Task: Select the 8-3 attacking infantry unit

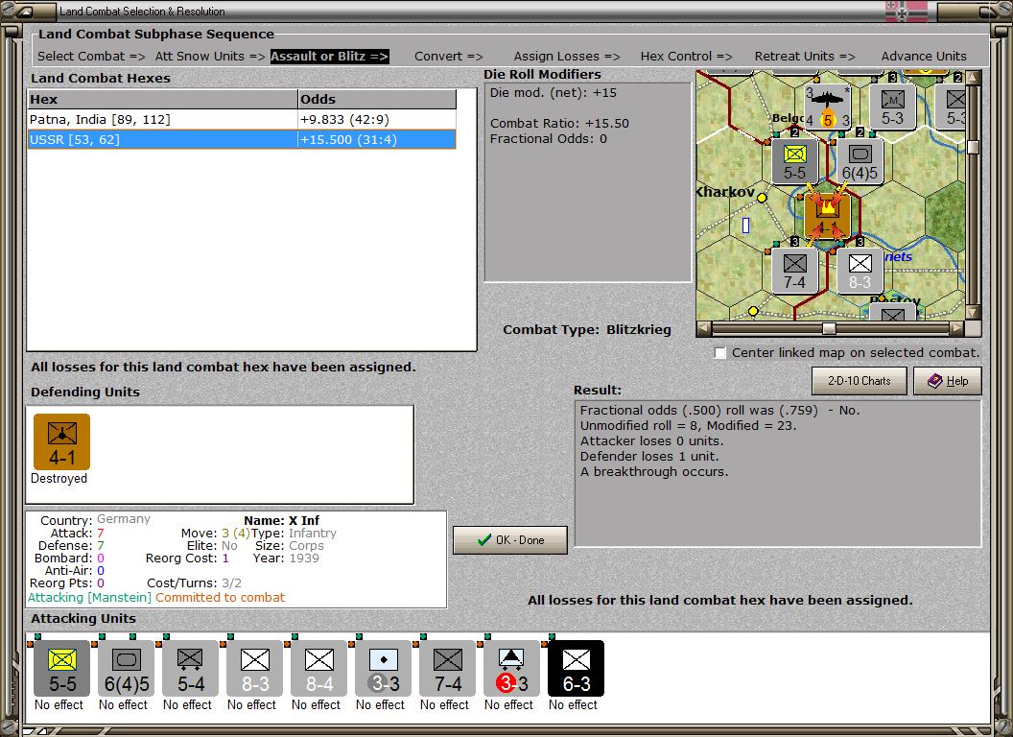Action: (x=254, y=669)
